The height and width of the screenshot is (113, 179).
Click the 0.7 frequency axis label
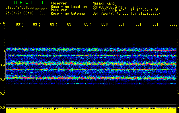point(3,93)
